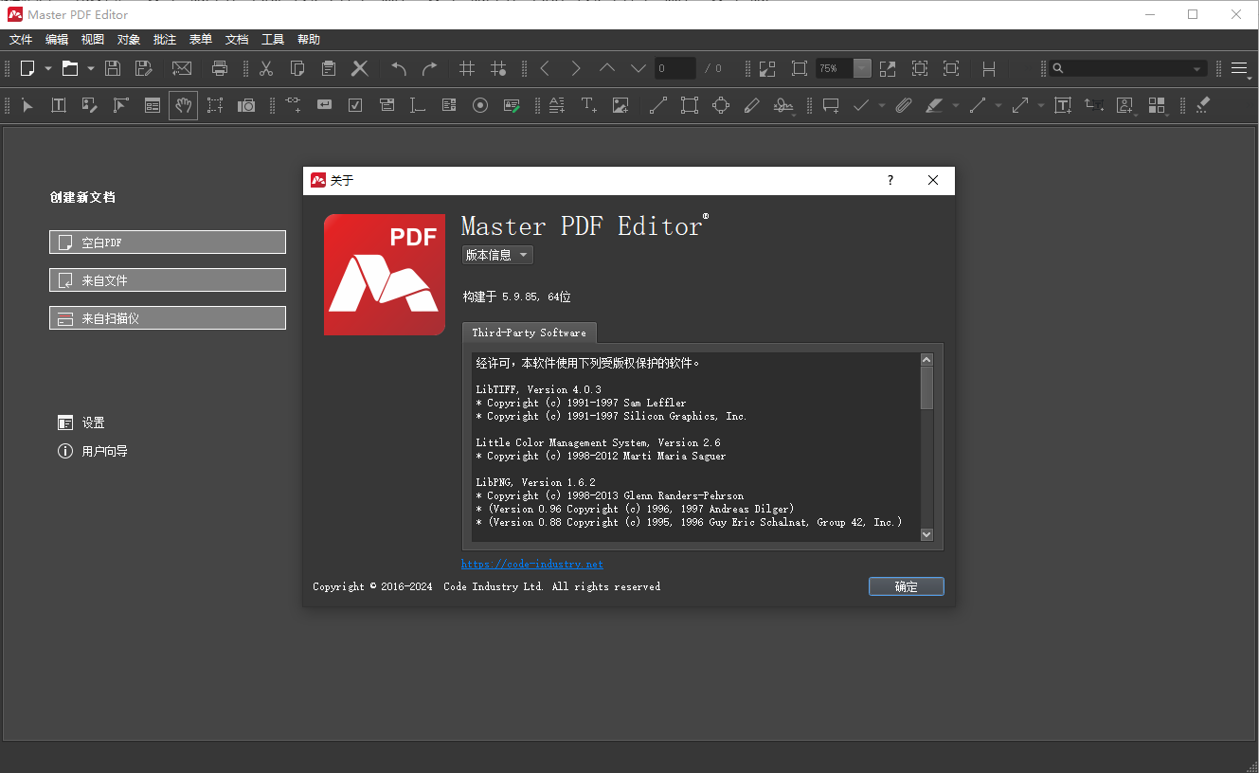This screenshot has width=1259, height=773.
Task: Open the search box dropdown arrow
Action: pyautogui.click(x=1196, y=68)
